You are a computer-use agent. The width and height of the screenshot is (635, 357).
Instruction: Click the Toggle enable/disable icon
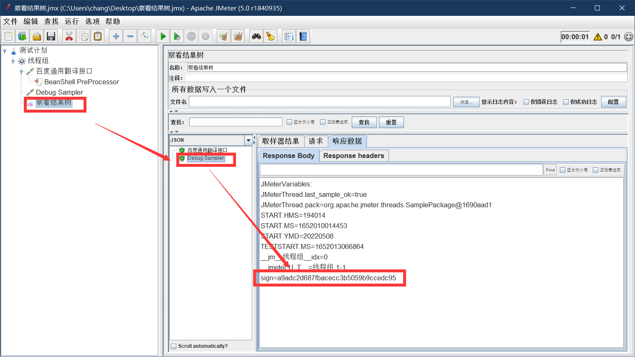pyautogui.click(x=145, y=37)
